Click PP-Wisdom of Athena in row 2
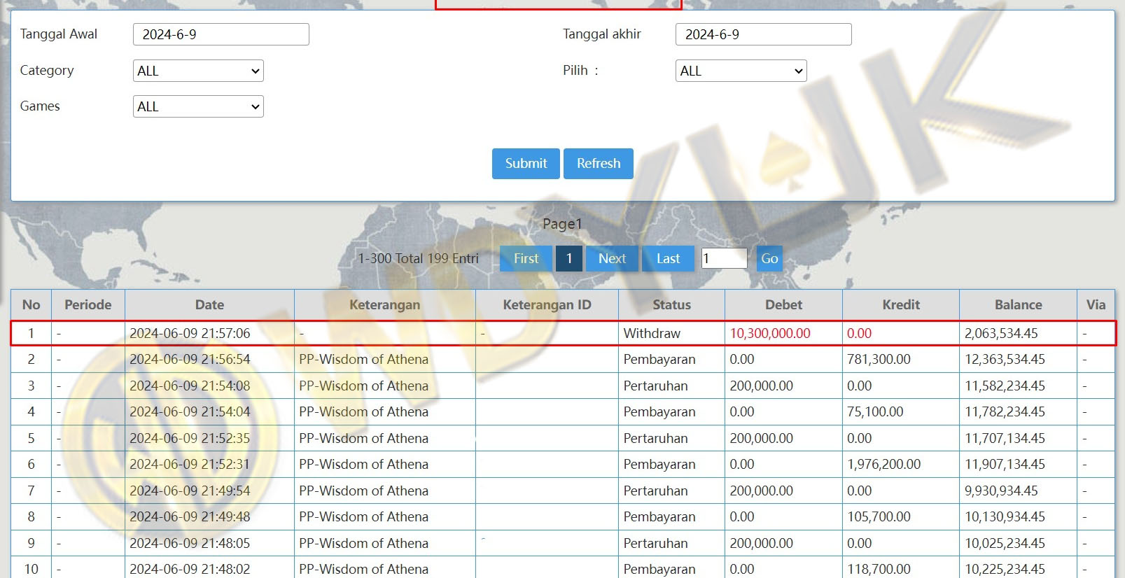1125x578 pixels. [x=363, y=360]
